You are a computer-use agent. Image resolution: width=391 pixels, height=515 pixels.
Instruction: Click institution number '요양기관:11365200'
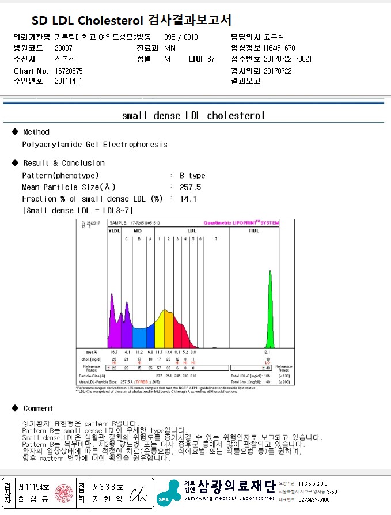(x=303, y=483)
